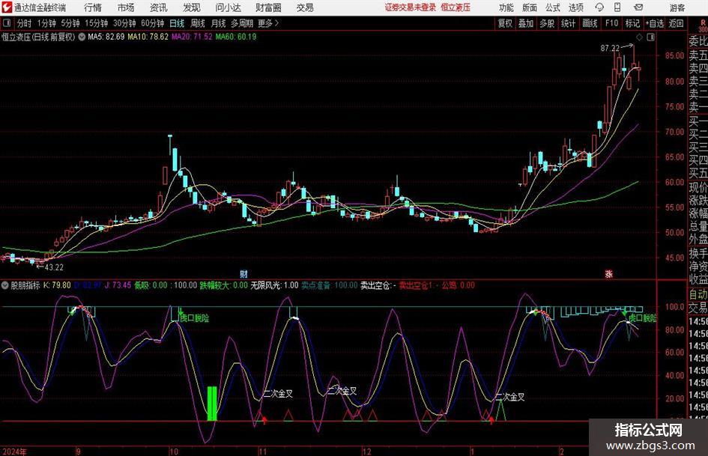This screenshot has width=708, height=456.
Task: Click the 统计 statistics toolbar button
Action: (568, 23)
